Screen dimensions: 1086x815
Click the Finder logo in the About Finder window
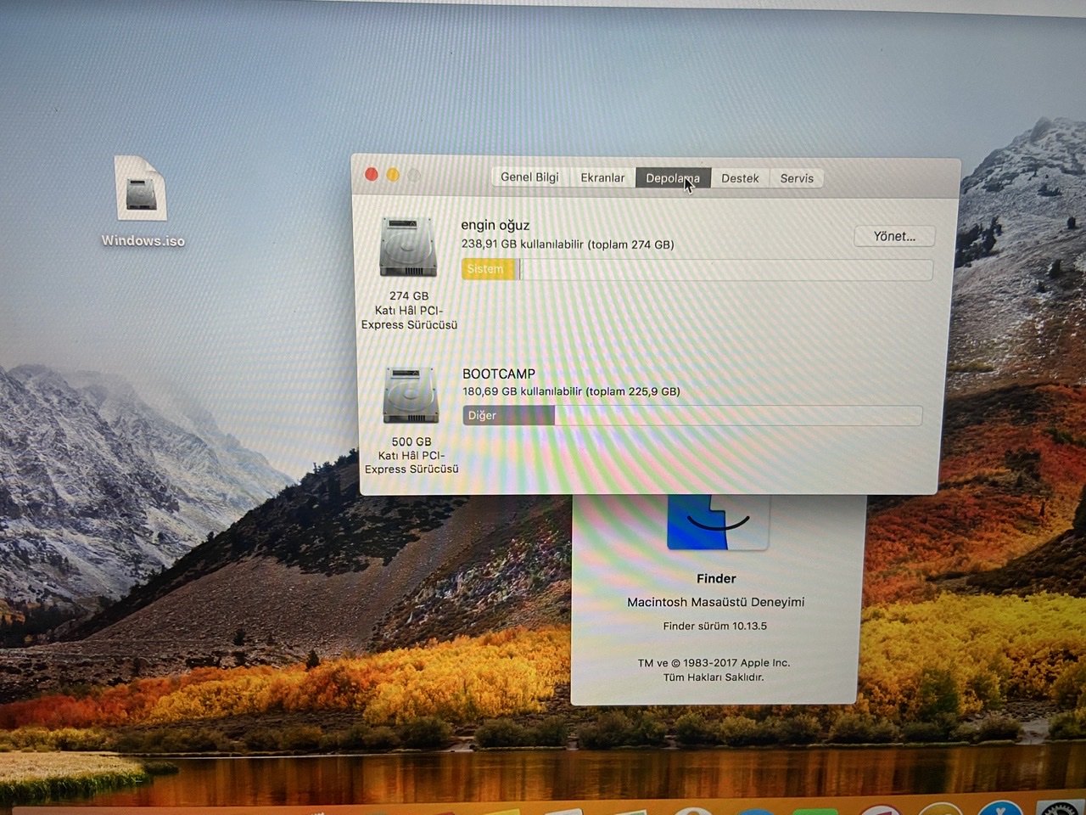(718, 521)
